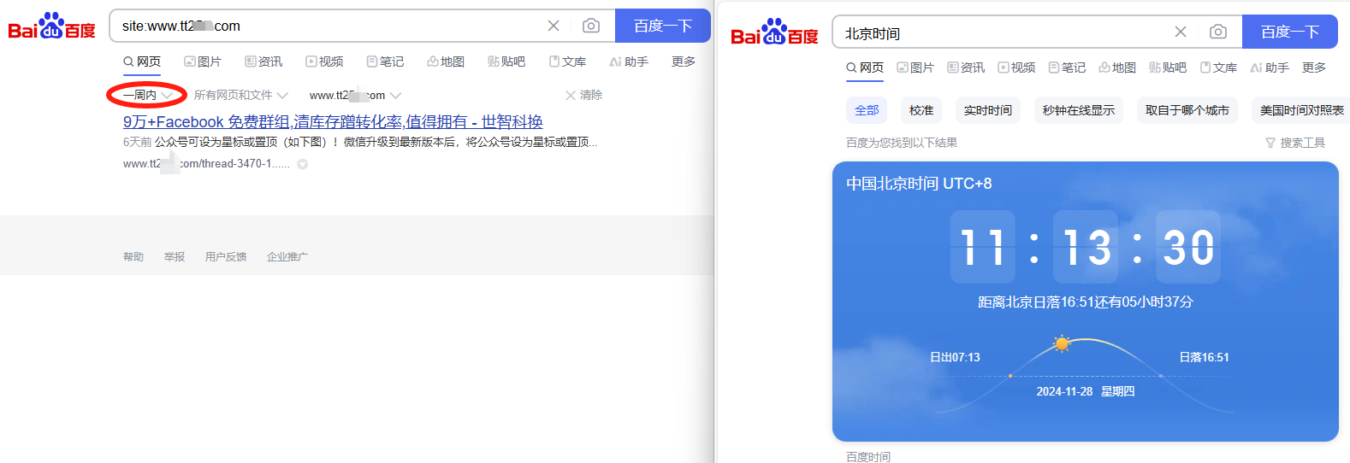Select 视频 tab in left window
1350x463 pixels.
[324, 62]
